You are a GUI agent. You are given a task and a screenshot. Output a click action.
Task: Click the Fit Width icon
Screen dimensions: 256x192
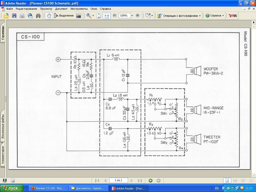pos(107,16)
